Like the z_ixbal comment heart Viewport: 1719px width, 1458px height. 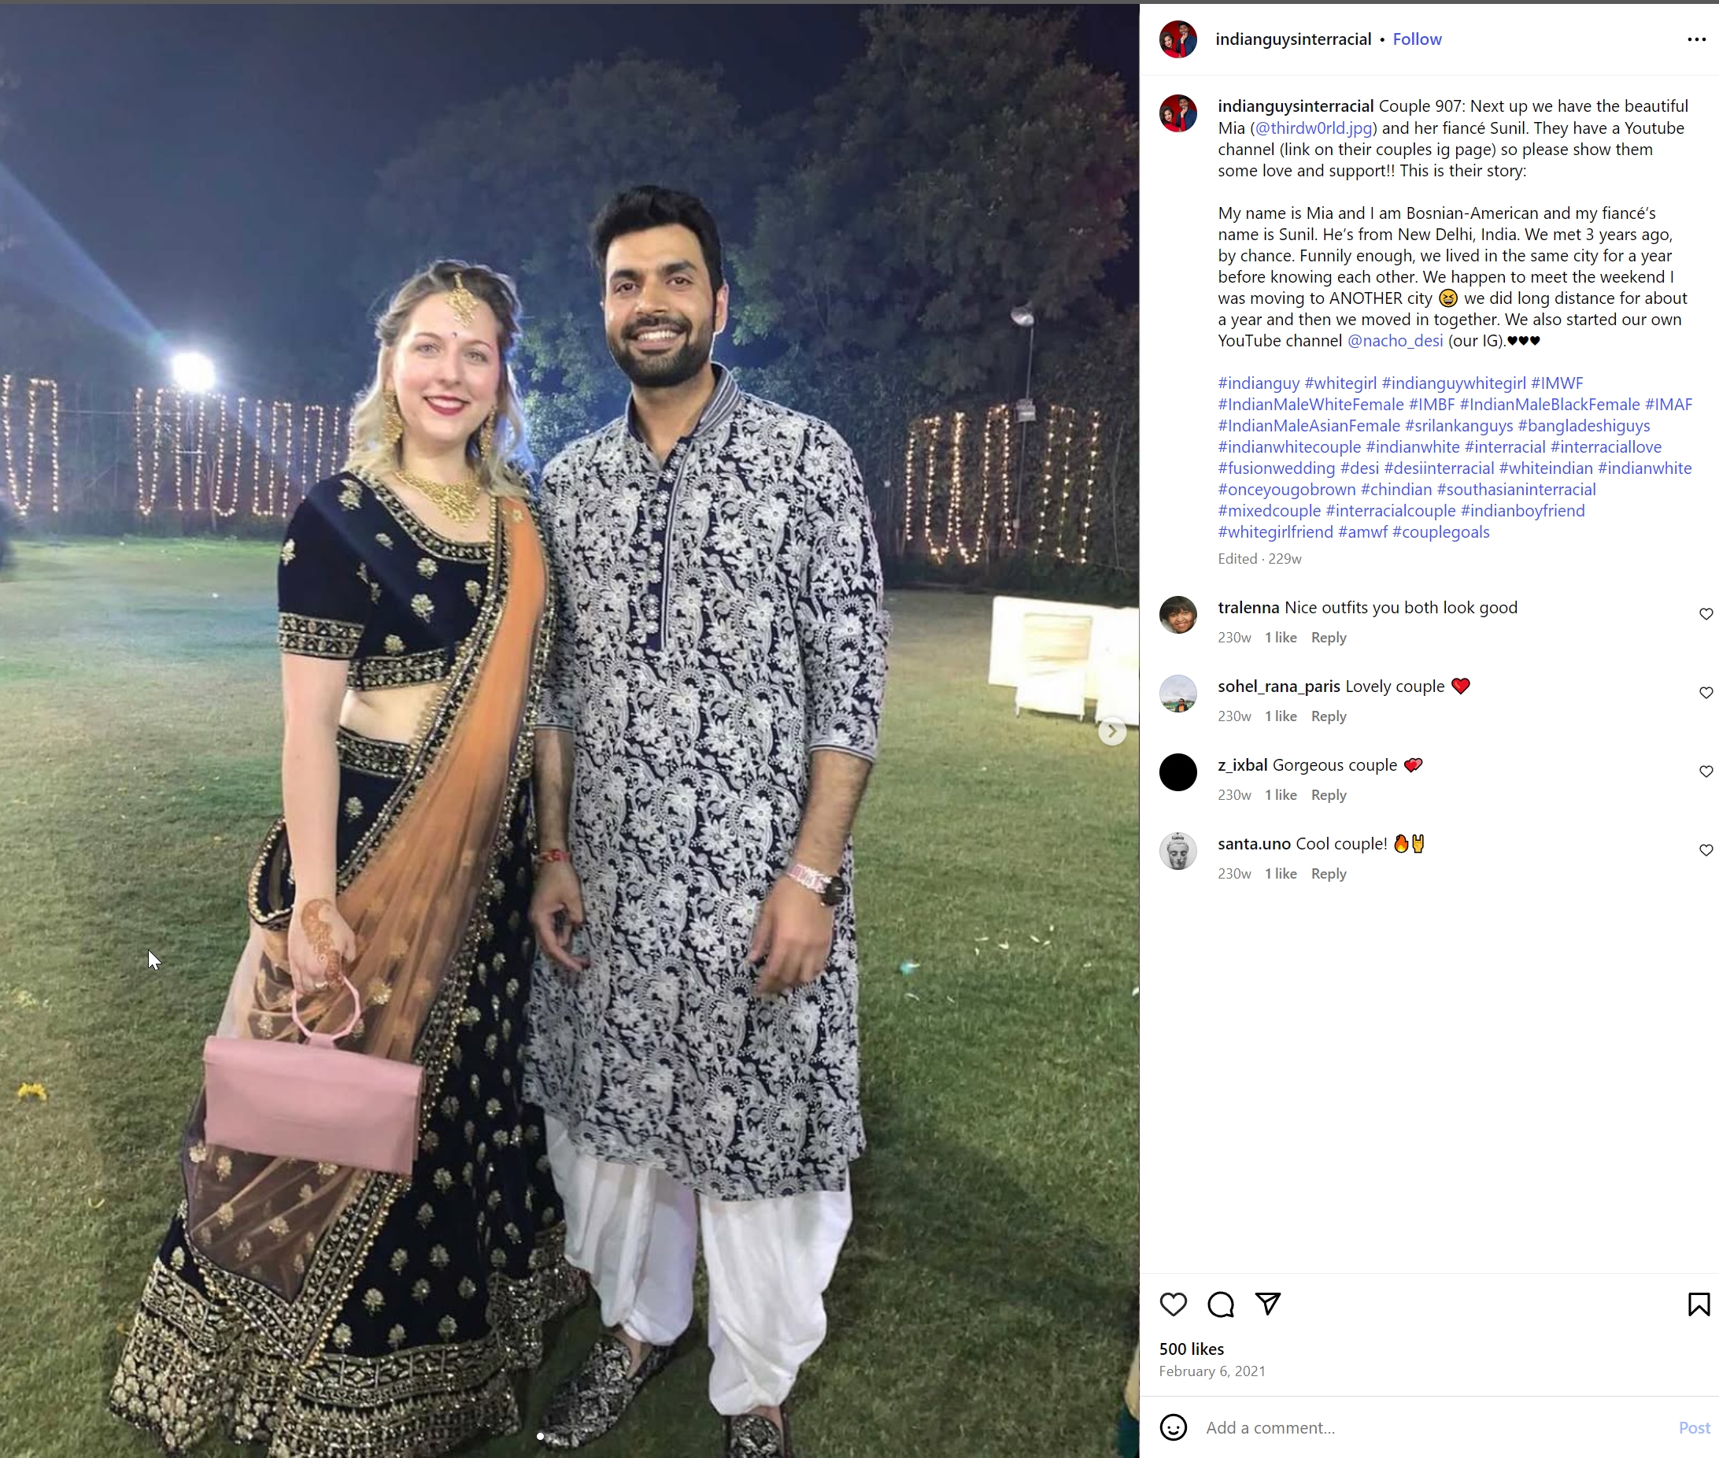[1706, 772]
